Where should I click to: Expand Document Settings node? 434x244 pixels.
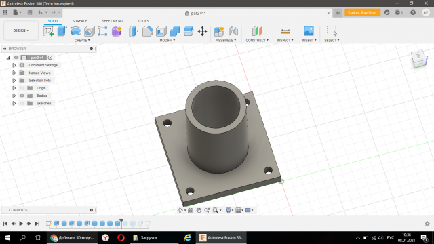(14, 65)
